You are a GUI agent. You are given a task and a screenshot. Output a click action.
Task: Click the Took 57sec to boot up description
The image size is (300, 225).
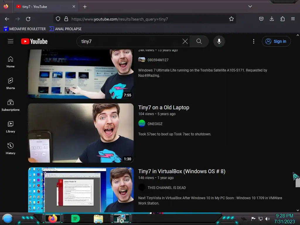click(x=175, y=134)
